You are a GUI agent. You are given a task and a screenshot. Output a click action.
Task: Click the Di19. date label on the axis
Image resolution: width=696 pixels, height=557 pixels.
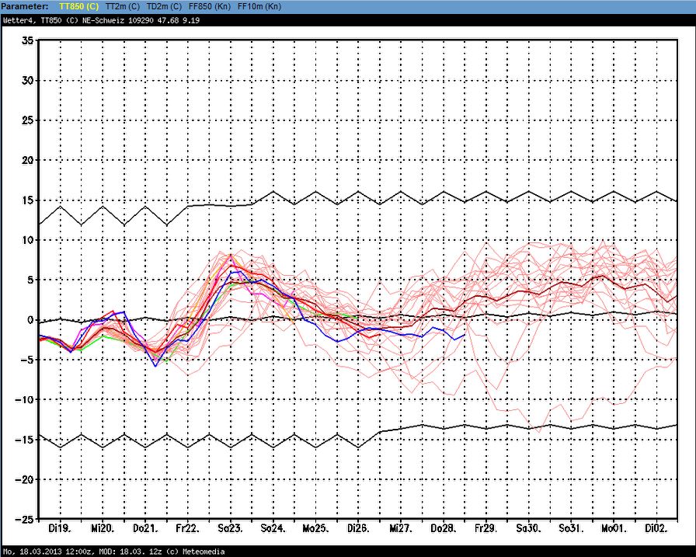pos(60,528)
